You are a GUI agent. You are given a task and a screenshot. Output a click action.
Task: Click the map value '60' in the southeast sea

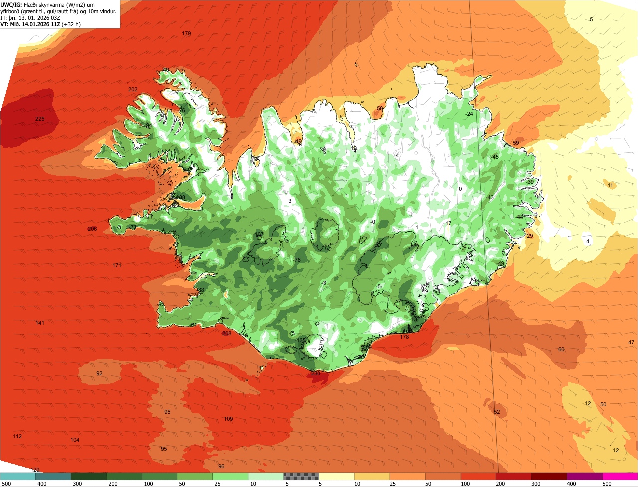click(x=561, y=349)
